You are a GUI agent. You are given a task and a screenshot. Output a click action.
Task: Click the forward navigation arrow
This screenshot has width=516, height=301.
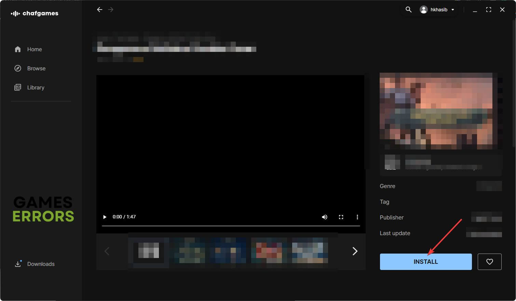tap(110, 10)
